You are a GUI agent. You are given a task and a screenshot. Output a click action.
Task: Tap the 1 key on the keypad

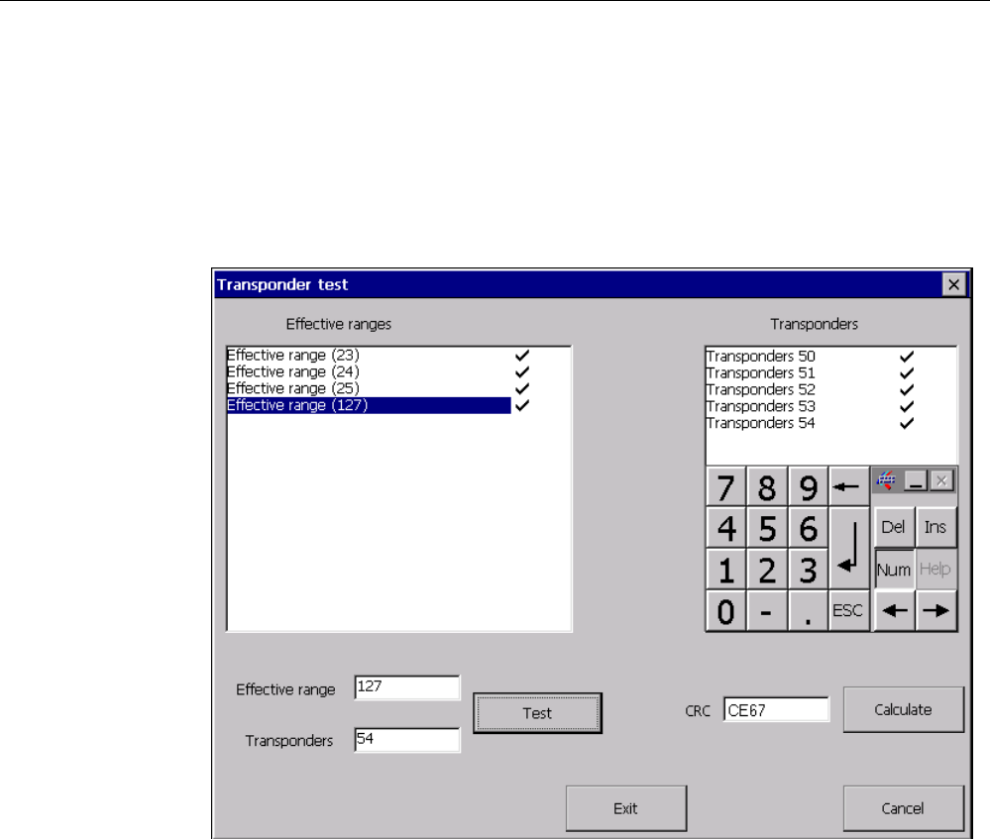pos(726,570)
